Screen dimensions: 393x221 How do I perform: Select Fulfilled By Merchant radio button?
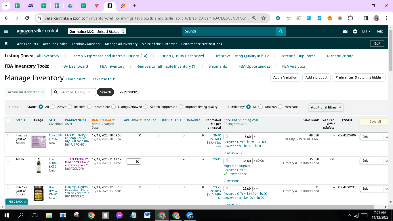pos(280,107)
